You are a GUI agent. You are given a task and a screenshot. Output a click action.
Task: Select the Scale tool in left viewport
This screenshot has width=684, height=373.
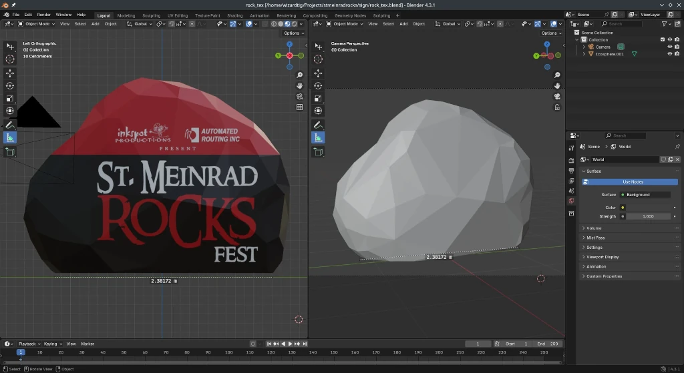pos(10,99)
